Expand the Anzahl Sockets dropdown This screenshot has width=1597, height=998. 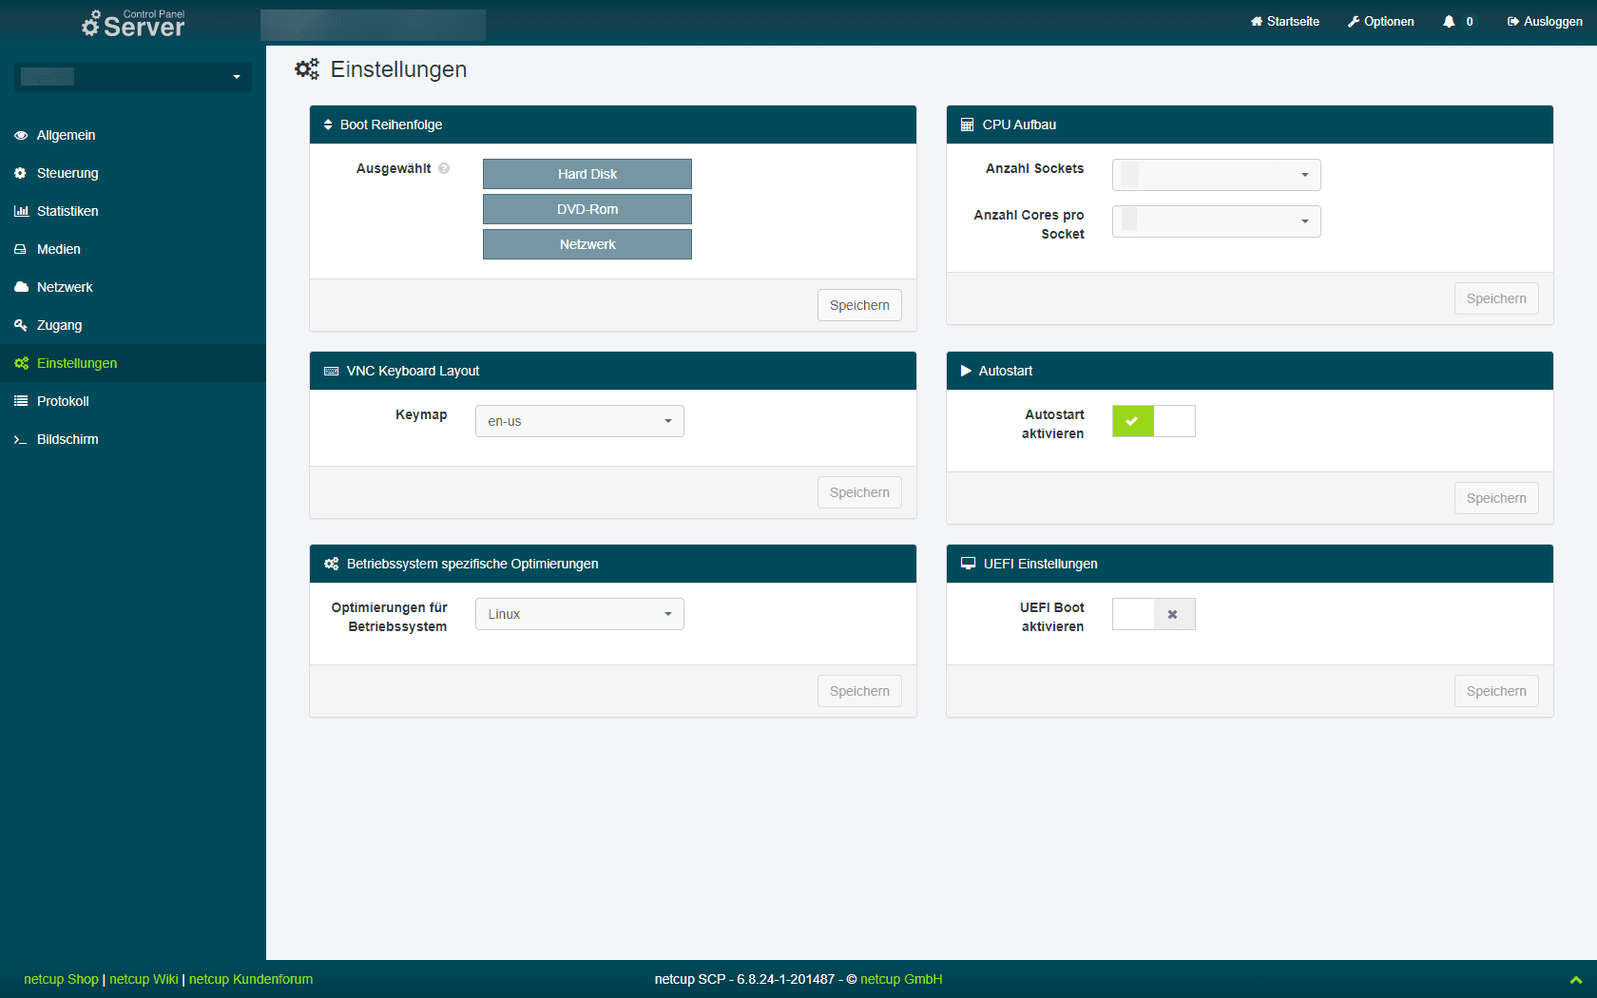click(1216, 175)
